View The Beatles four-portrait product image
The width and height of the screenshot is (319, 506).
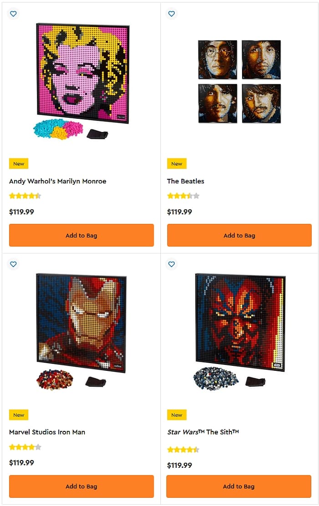point(239,81)
